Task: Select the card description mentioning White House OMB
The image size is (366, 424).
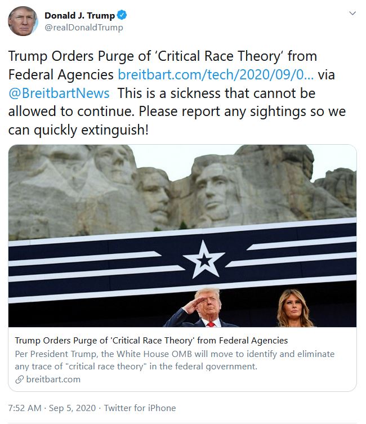Action: (x=175, y=360)
